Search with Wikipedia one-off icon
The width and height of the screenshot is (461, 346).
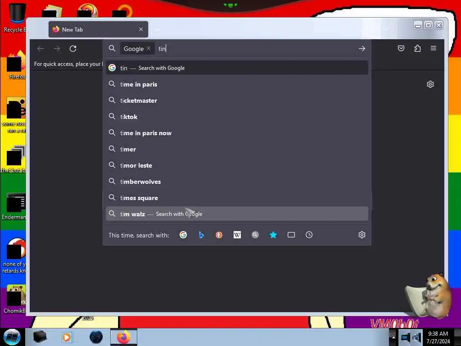pyautogui.click(x=237, y=235)
